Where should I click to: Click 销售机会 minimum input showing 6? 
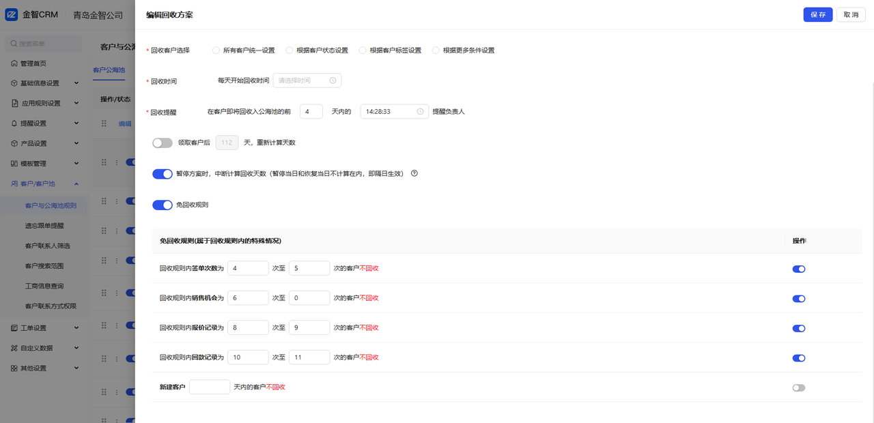click(248, 298)
